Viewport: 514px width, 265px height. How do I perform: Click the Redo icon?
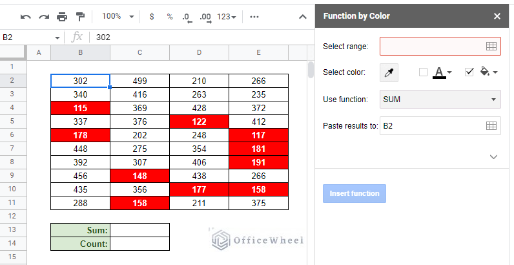44,17
